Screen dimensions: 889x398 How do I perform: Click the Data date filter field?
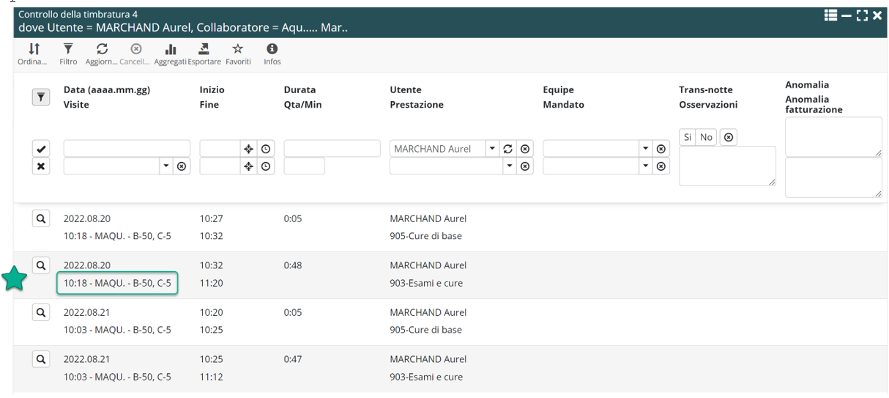point(127,149)
